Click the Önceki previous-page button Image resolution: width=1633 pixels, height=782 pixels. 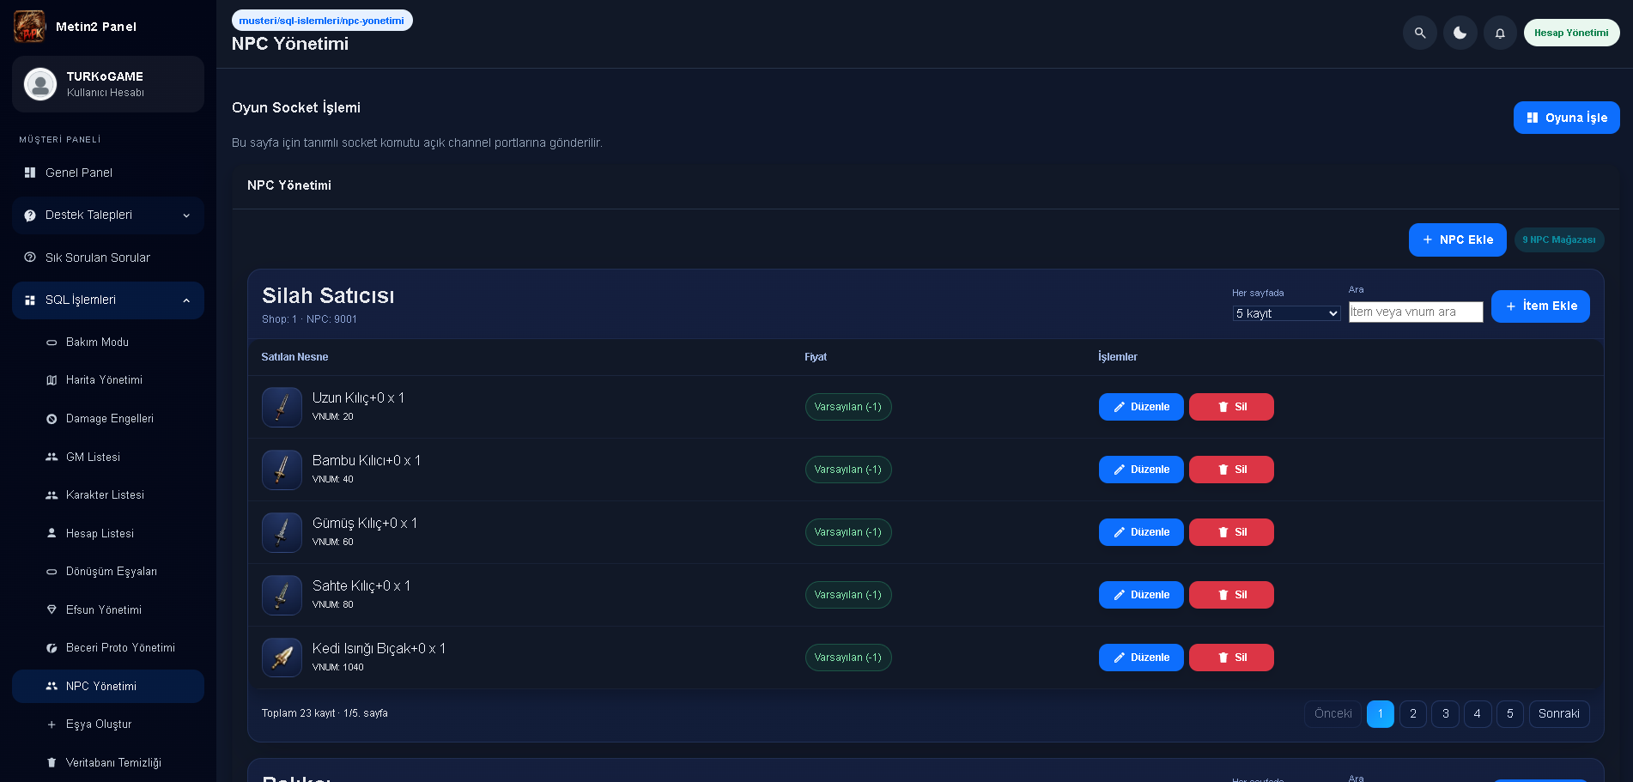coord(1333,714)
